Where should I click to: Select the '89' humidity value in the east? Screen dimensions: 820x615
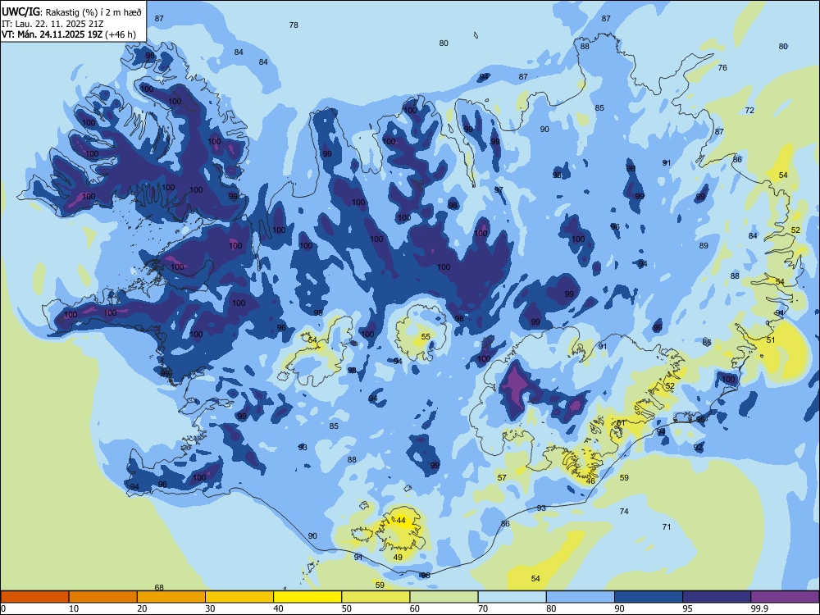pyautogui.click(x=704, y=245)
